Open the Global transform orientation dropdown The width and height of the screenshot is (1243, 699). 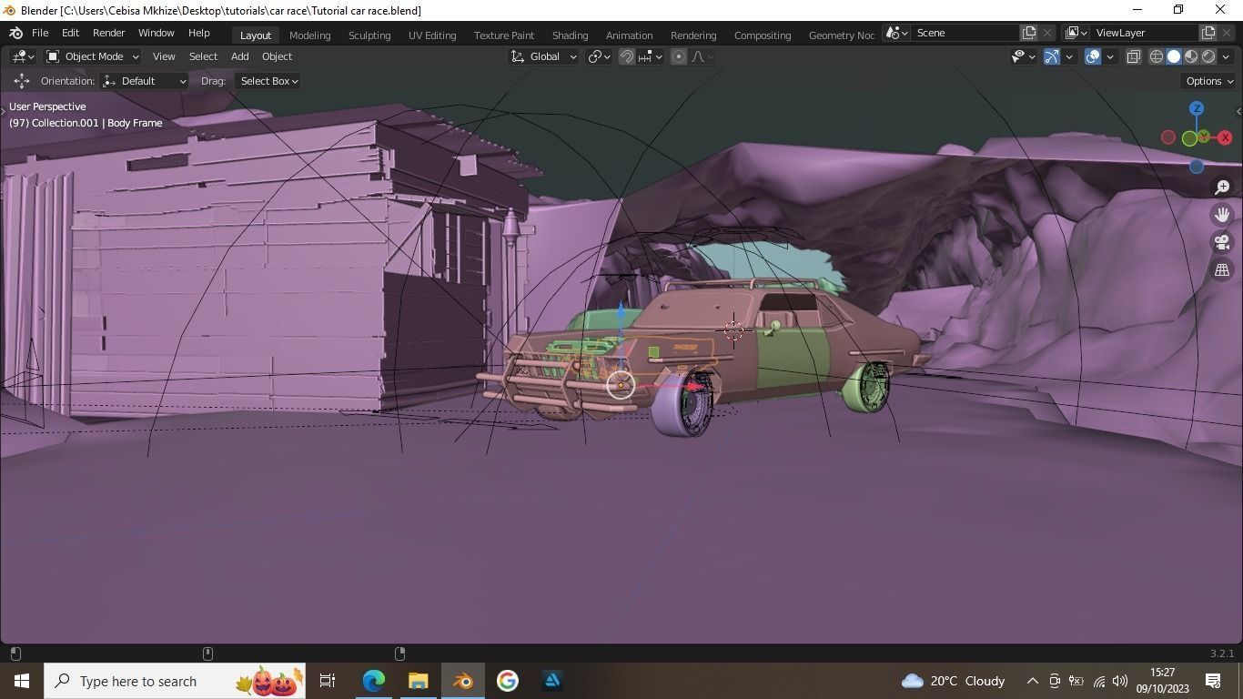543,56
